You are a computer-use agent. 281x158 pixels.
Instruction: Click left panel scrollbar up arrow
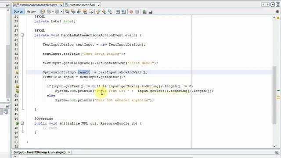tap(8, 10)
